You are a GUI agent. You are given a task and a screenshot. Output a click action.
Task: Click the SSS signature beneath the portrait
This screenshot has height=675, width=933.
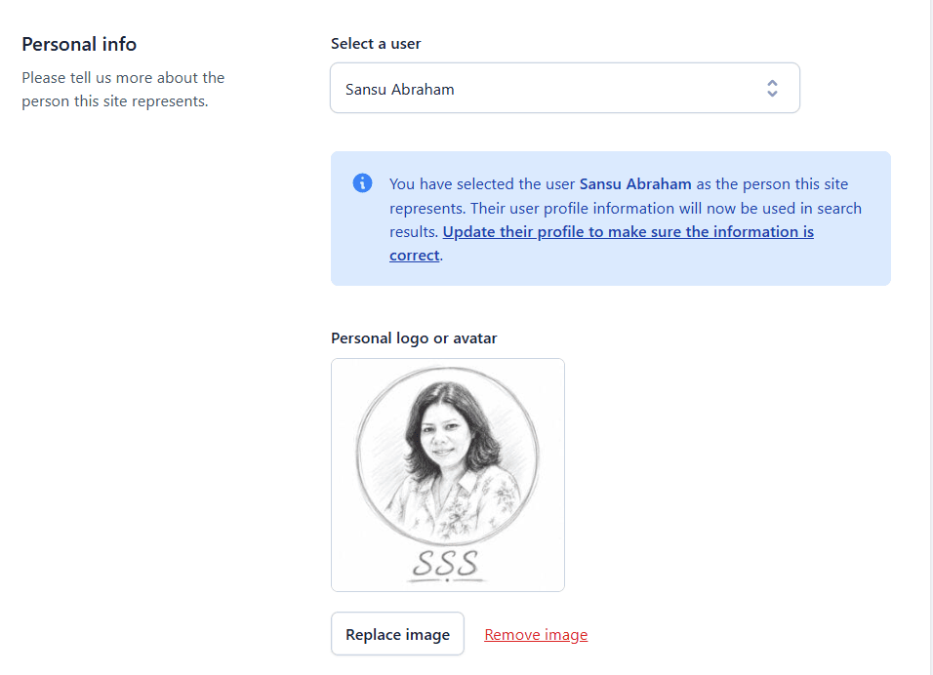tap(446, 564)
